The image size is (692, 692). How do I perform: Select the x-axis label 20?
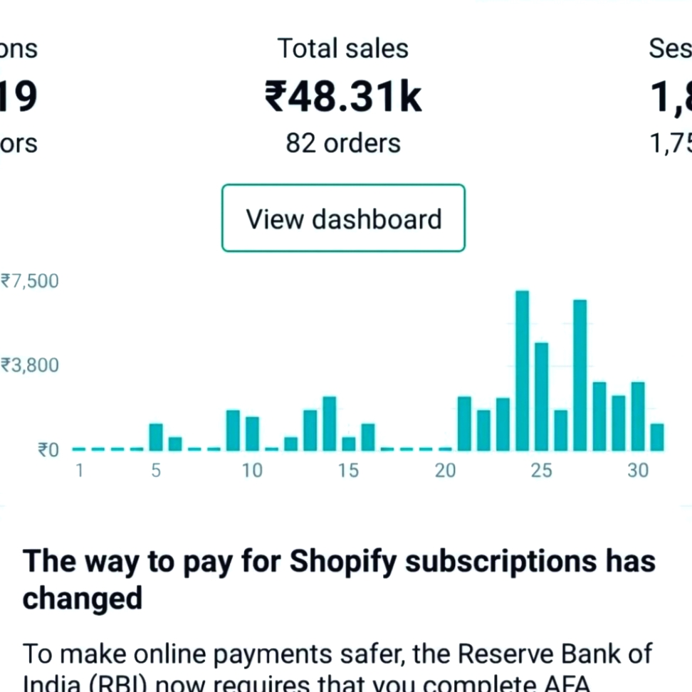[445, 471]
